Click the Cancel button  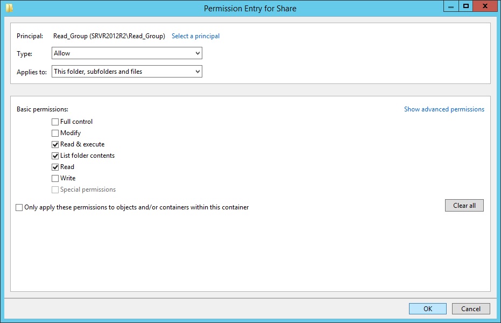click(x=470, y=309)
